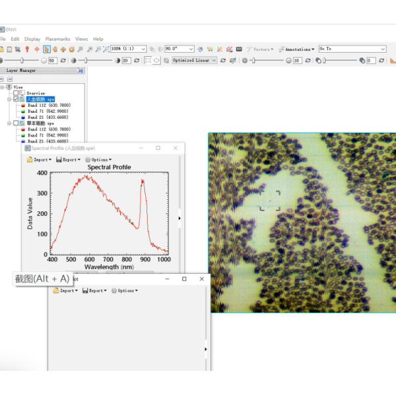Open the Display menu
The width and height of the screenshot is (396, 396).
coord(32,39)
